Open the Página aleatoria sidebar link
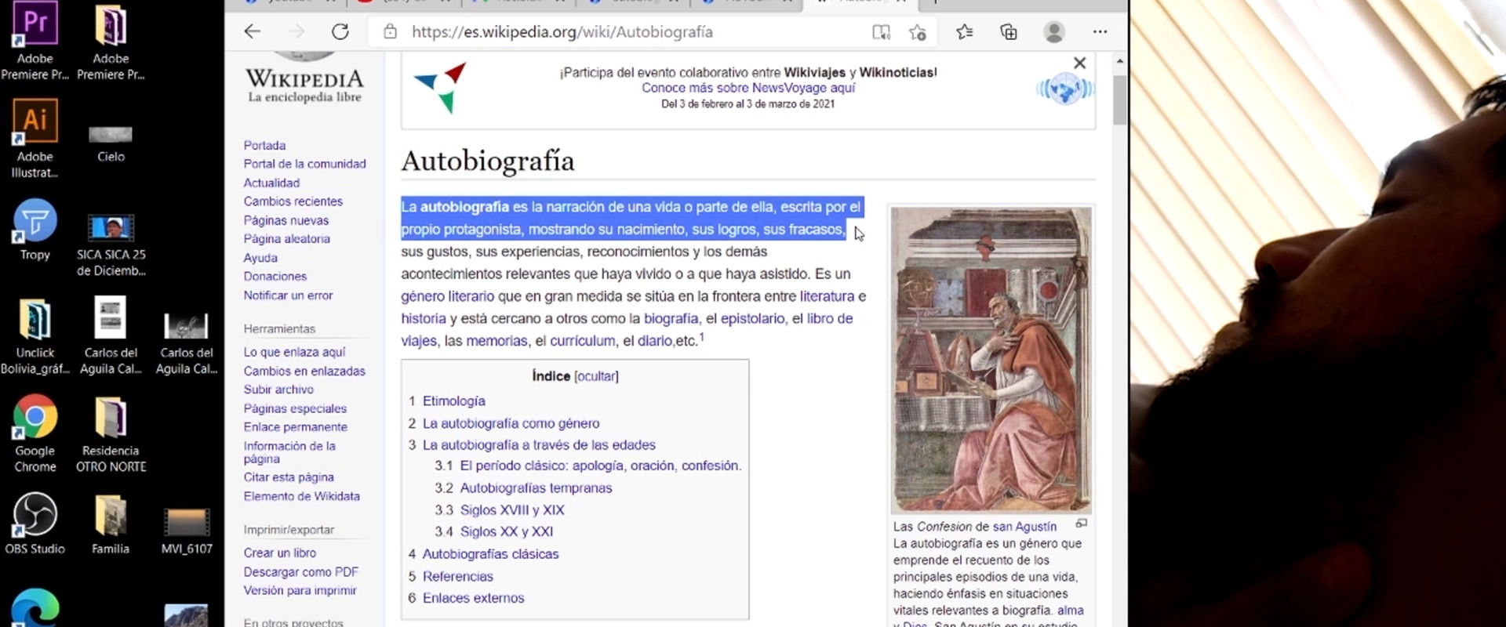 tap(286, 239)
